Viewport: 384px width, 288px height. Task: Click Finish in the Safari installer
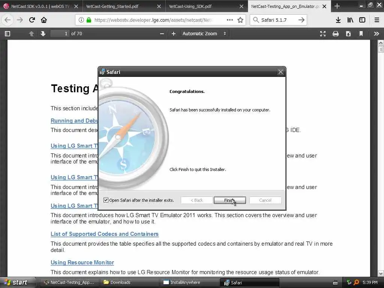pos(230,200)
